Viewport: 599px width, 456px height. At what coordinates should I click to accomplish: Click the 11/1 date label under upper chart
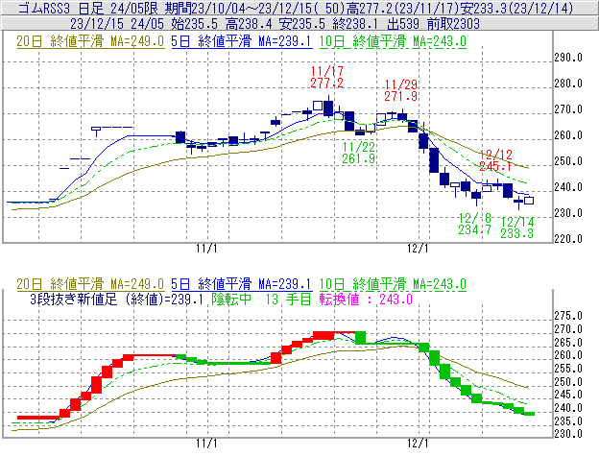[206, 249]
